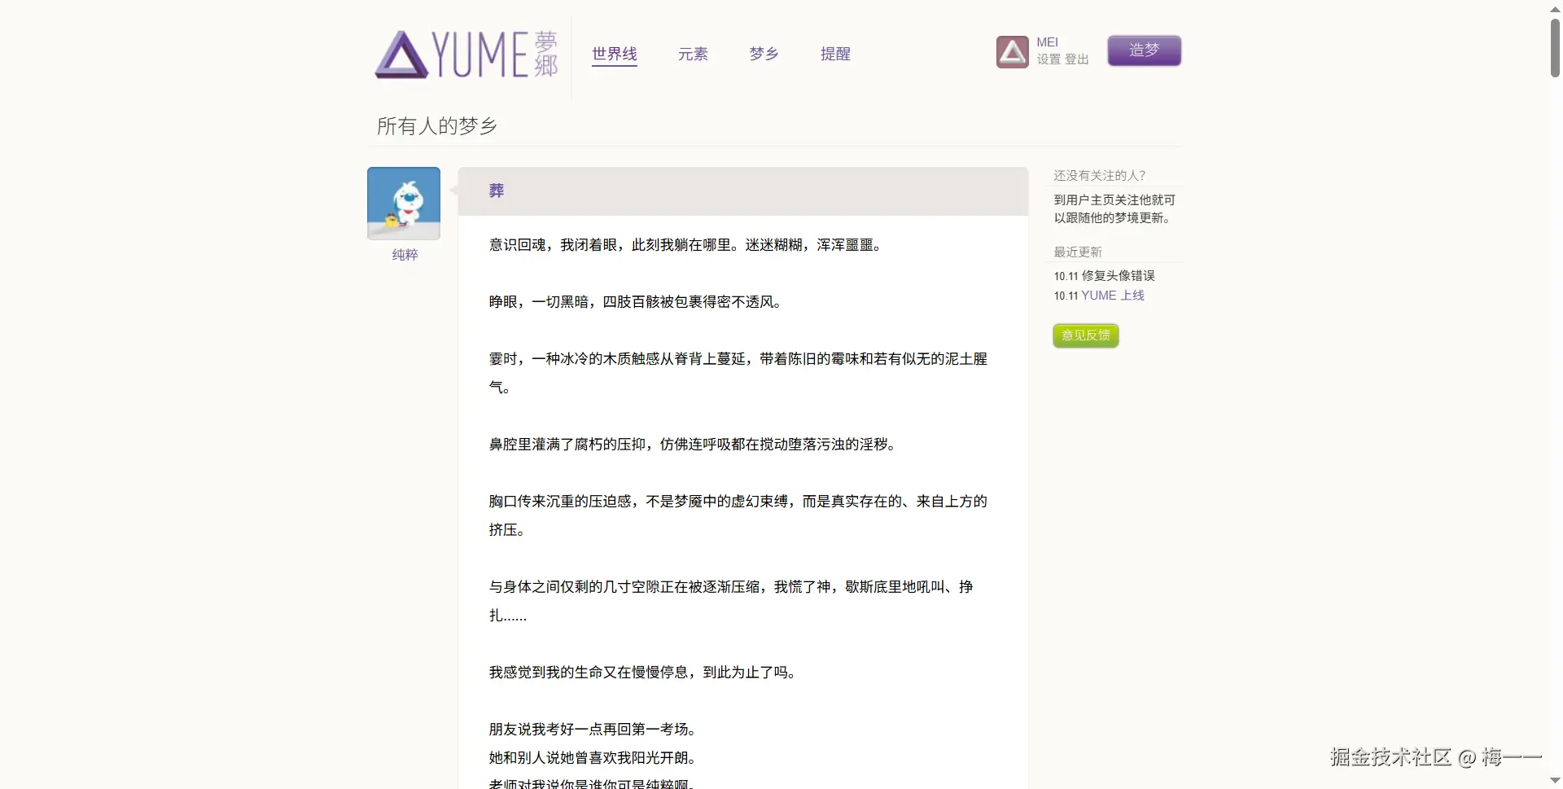Open MEI's profile via username link
This screenshot has height=789, width=1563.
(1049, 41)
